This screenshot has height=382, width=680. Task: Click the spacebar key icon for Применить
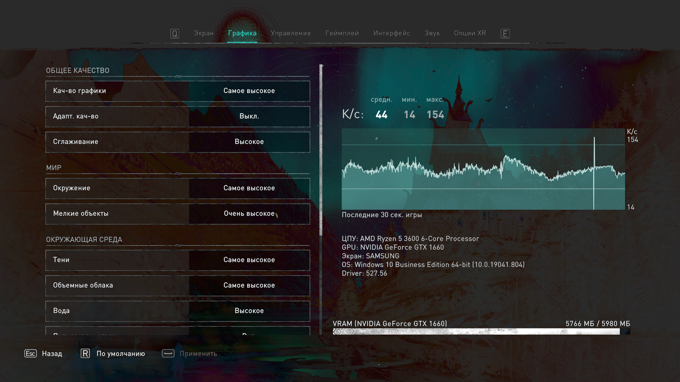coord(168,353)
